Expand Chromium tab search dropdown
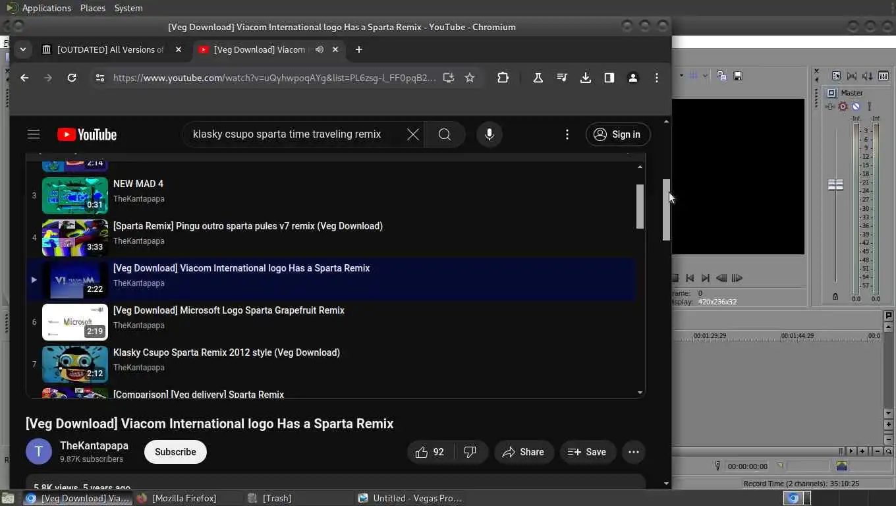Screen dimensions: 896x506 (23, 49)
